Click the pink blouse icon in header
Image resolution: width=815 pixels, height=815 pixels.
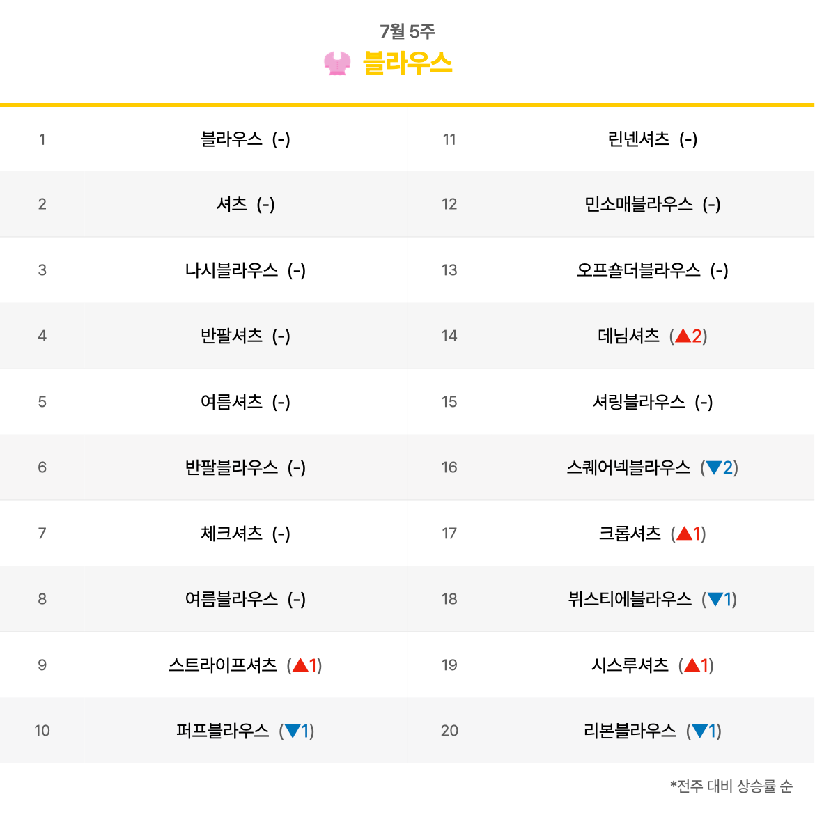337,63
